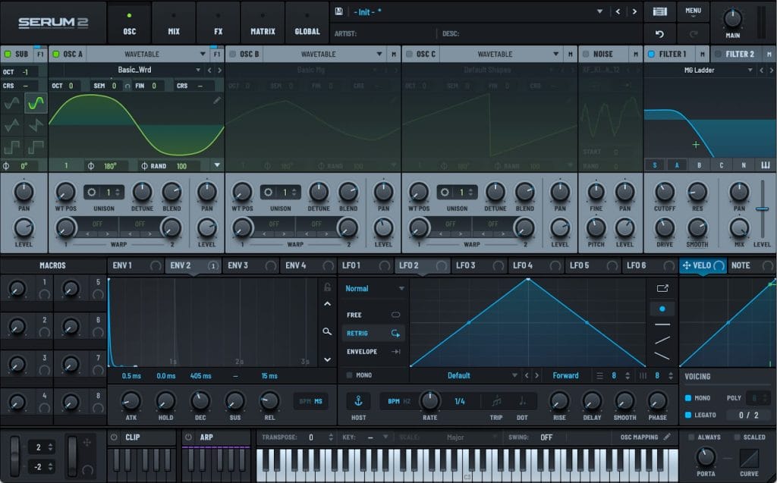Click the filter LEVEL vertical slider
Screen dimensions: 777x483
pyautogui.click(x=762, y=209)
